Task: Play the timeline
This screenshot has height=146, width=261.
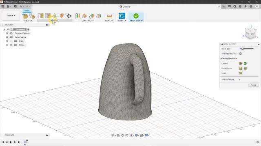Action: [x=11, y=142]
